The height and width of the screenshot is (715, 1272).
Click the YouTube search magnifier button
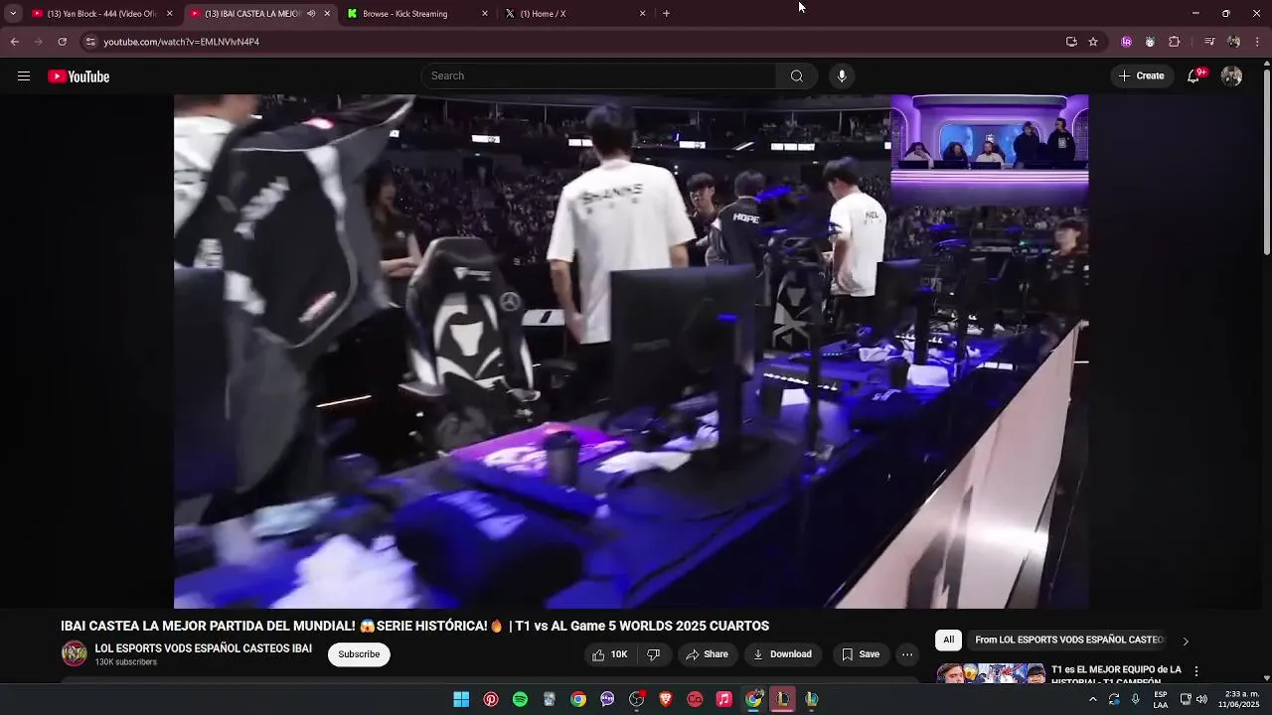click(796, 76)
